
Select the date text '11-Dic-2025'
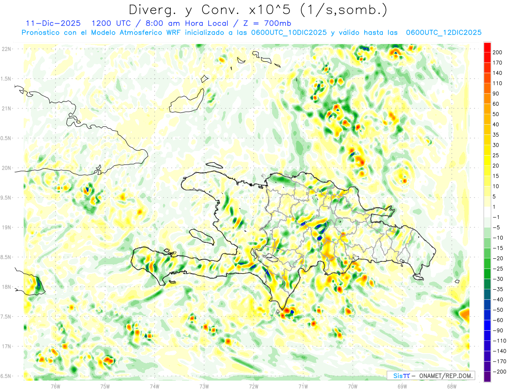click(53, 23)
